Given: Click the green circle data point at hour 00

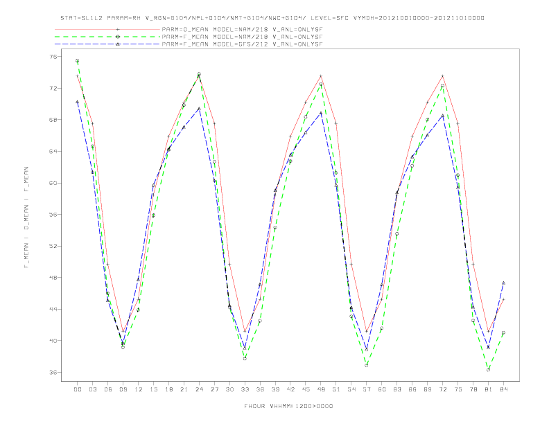Looking at the screenshot, I should point(78,60).
